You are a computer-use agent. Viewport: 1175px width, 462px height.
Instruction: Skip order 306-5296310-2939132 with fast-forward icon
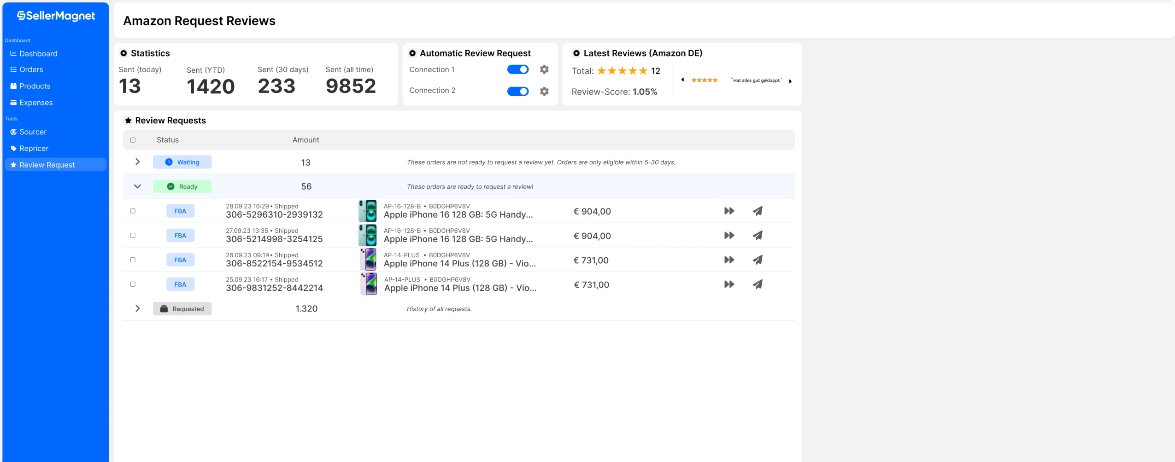click(x=729, y=211)
